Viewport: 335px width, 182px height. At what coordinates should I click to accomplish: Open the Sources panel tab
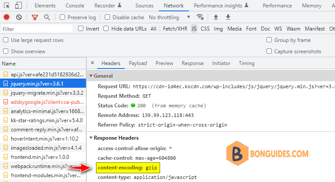coord(144,6)
